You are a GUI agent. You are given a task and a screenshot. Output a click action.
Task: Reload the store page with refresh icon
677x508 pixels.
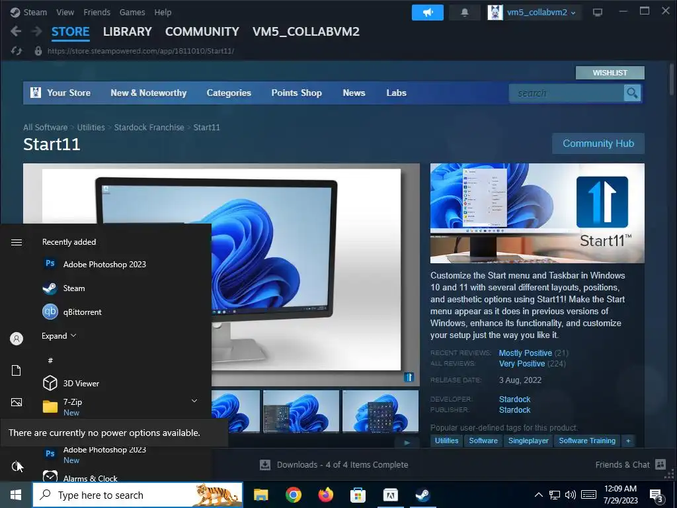17,51
